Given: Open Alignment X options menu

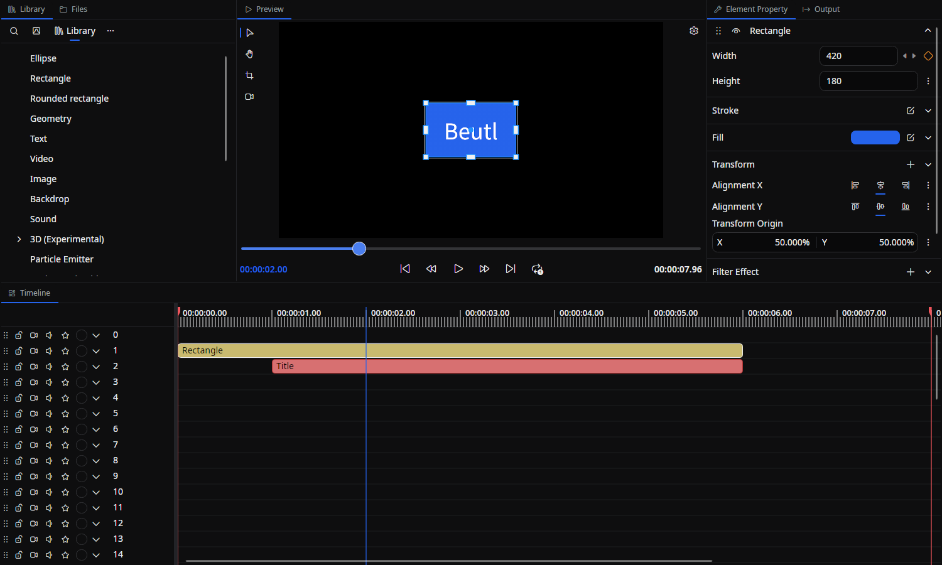Looking at the screenshot, I should pyautogui.click(x=928, y=185).
